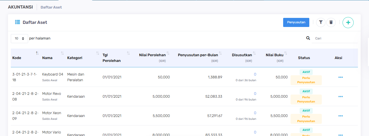
Task: Click the Penyusutan button
Action: pyautogui.click(x=296, y=22)
